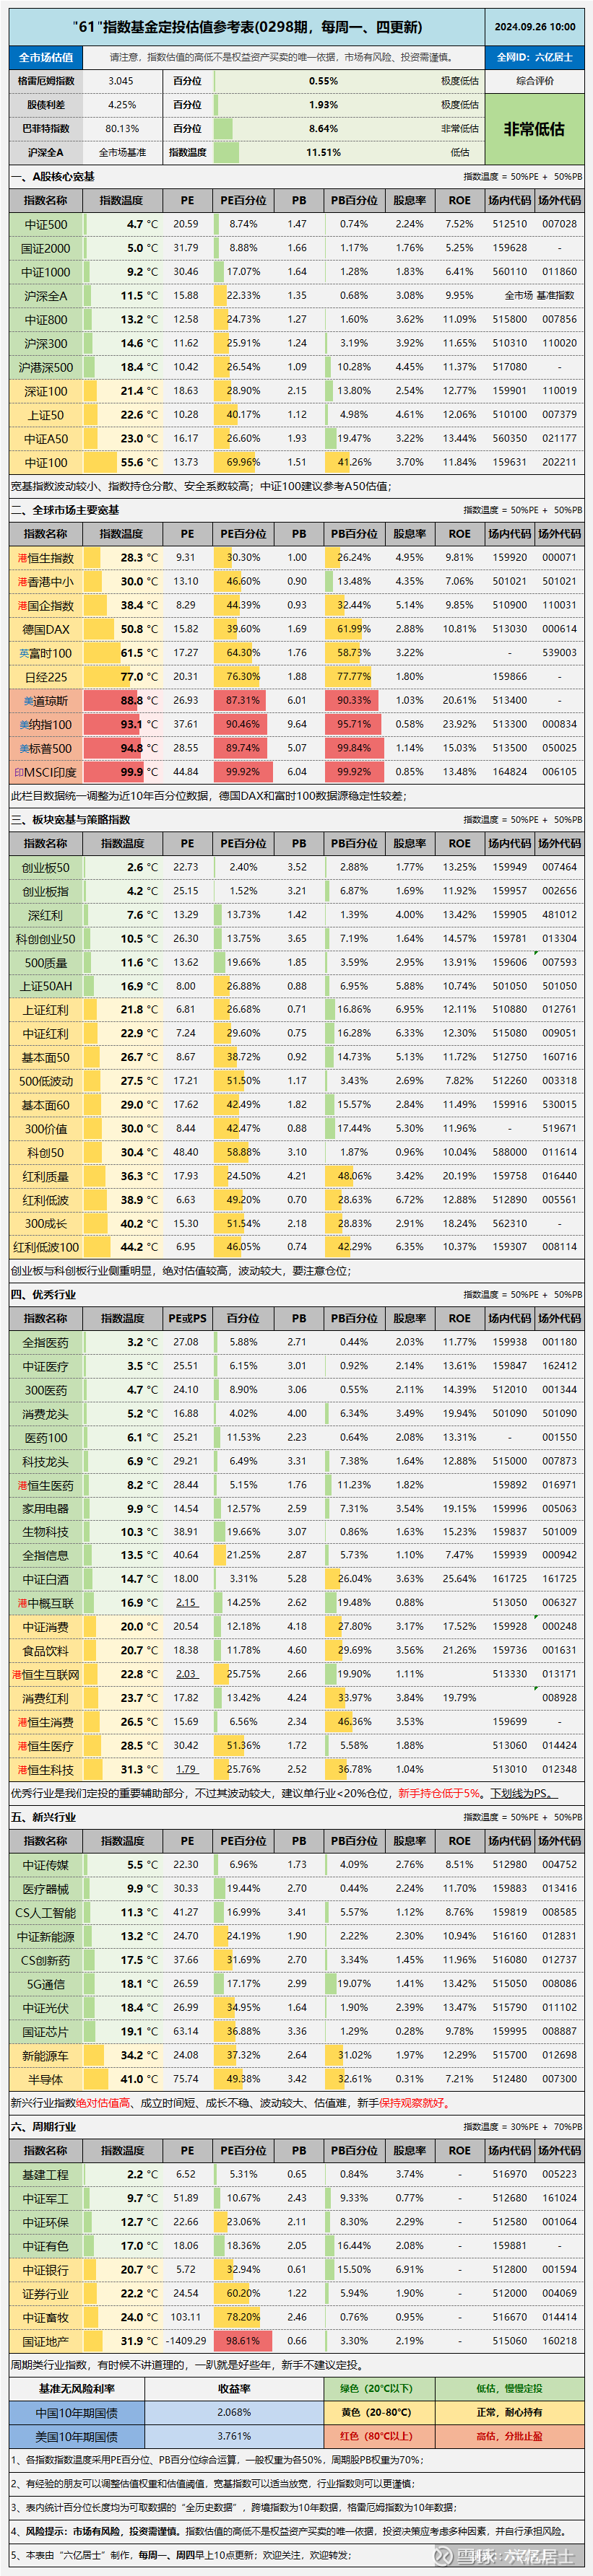Viewport: 593px width, 2576px height.
Task: Click the 中证畜牧 PE percentile 78.20%
Action: (243, 2317)
